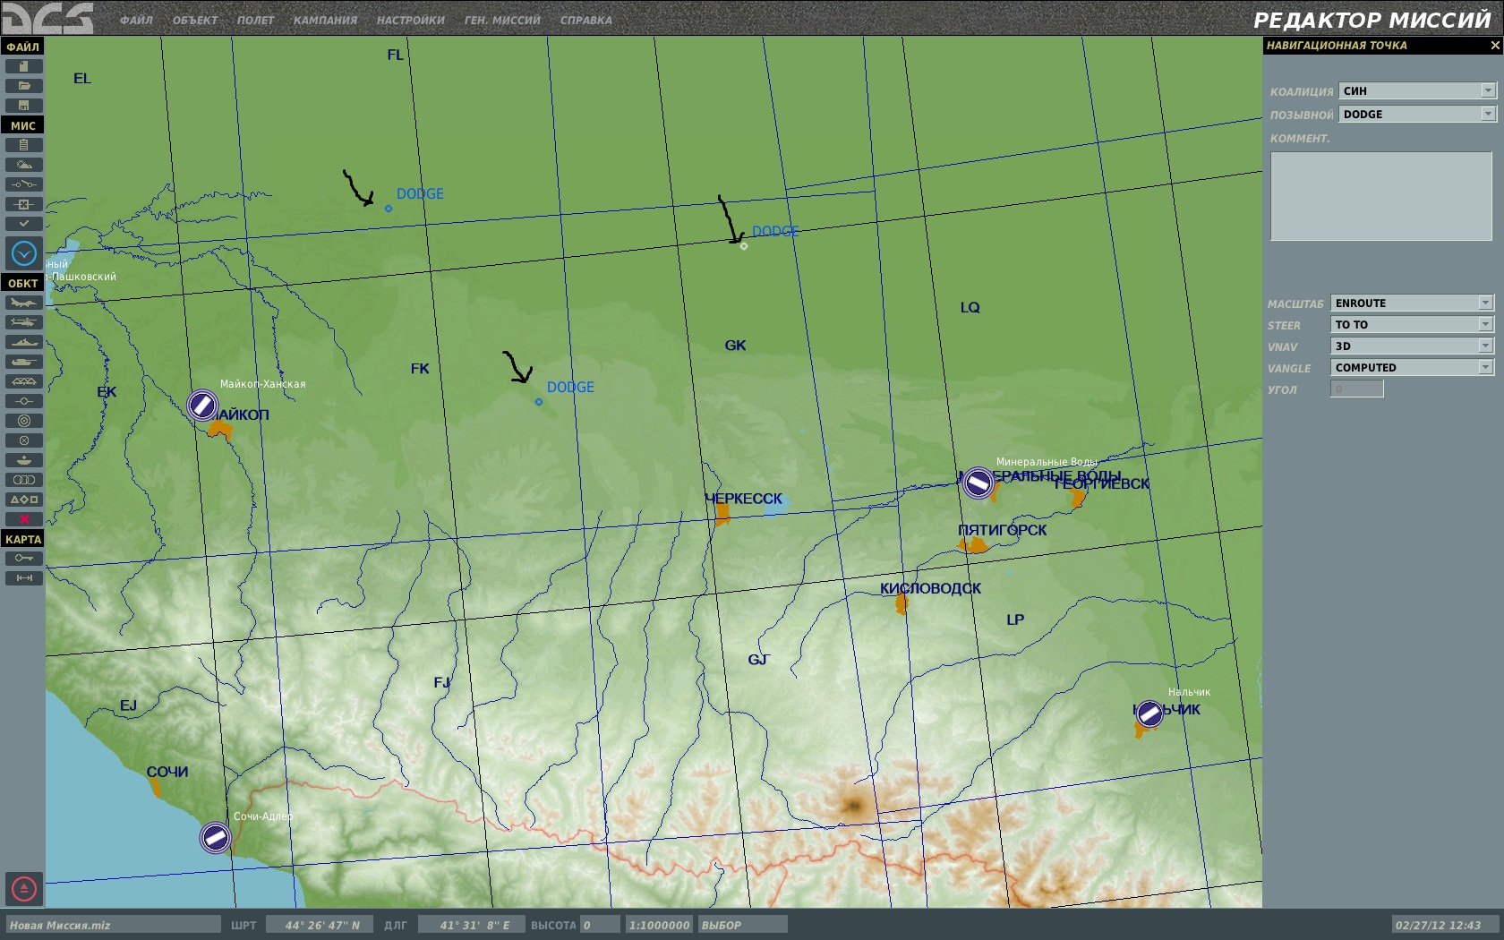
Task: Open the НАСТРОЙКИ menu
Action: point(410,20)
